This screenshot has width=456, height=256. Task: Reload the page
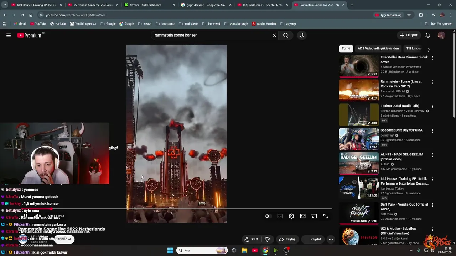pyautogui.click(x=22, y=15)
